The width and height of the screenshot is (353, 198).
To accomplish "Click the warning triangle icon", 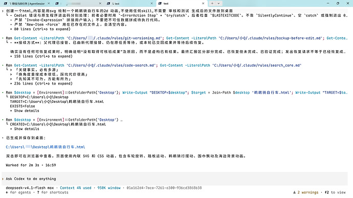I will pos(295,192).
